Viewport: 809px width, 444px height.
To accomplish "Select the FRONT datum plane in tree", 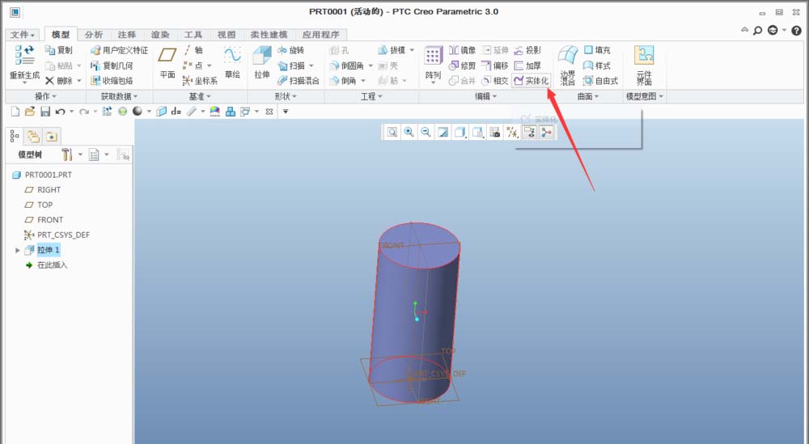I will [44, 220].
